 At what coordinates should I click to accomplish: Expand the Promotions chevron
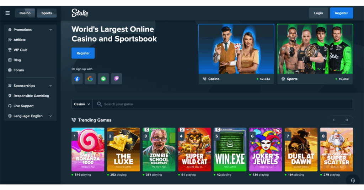click(x=50, y=30)
